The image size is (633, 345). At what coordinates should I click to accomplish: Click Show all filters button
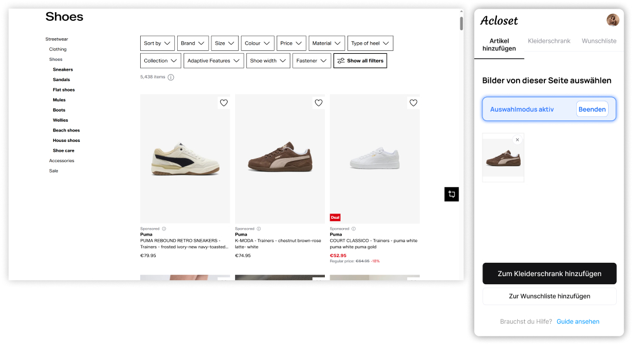tap(360, 61)
